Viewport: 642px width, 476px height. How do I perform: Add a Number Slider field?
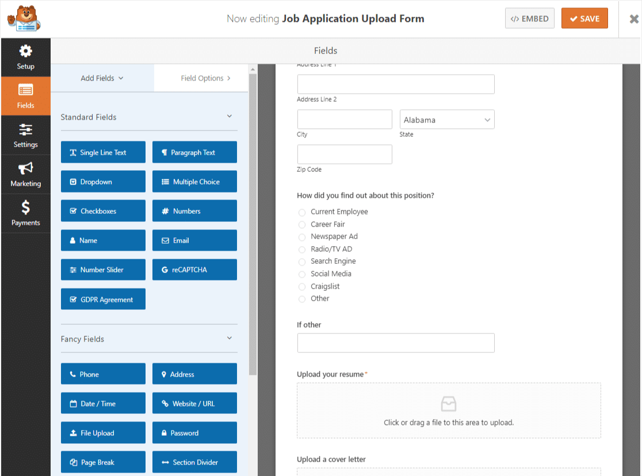click(x=103, y=270)
